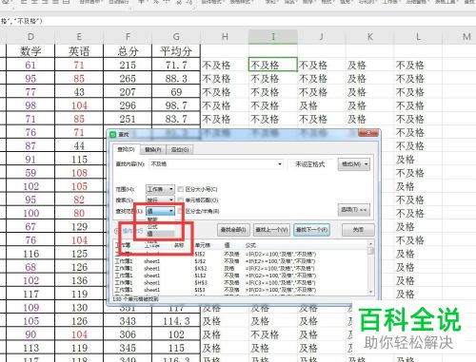Click the results list scroll-down arrow
The width and height of the screenshot is (476, 362).
point(370,292)
